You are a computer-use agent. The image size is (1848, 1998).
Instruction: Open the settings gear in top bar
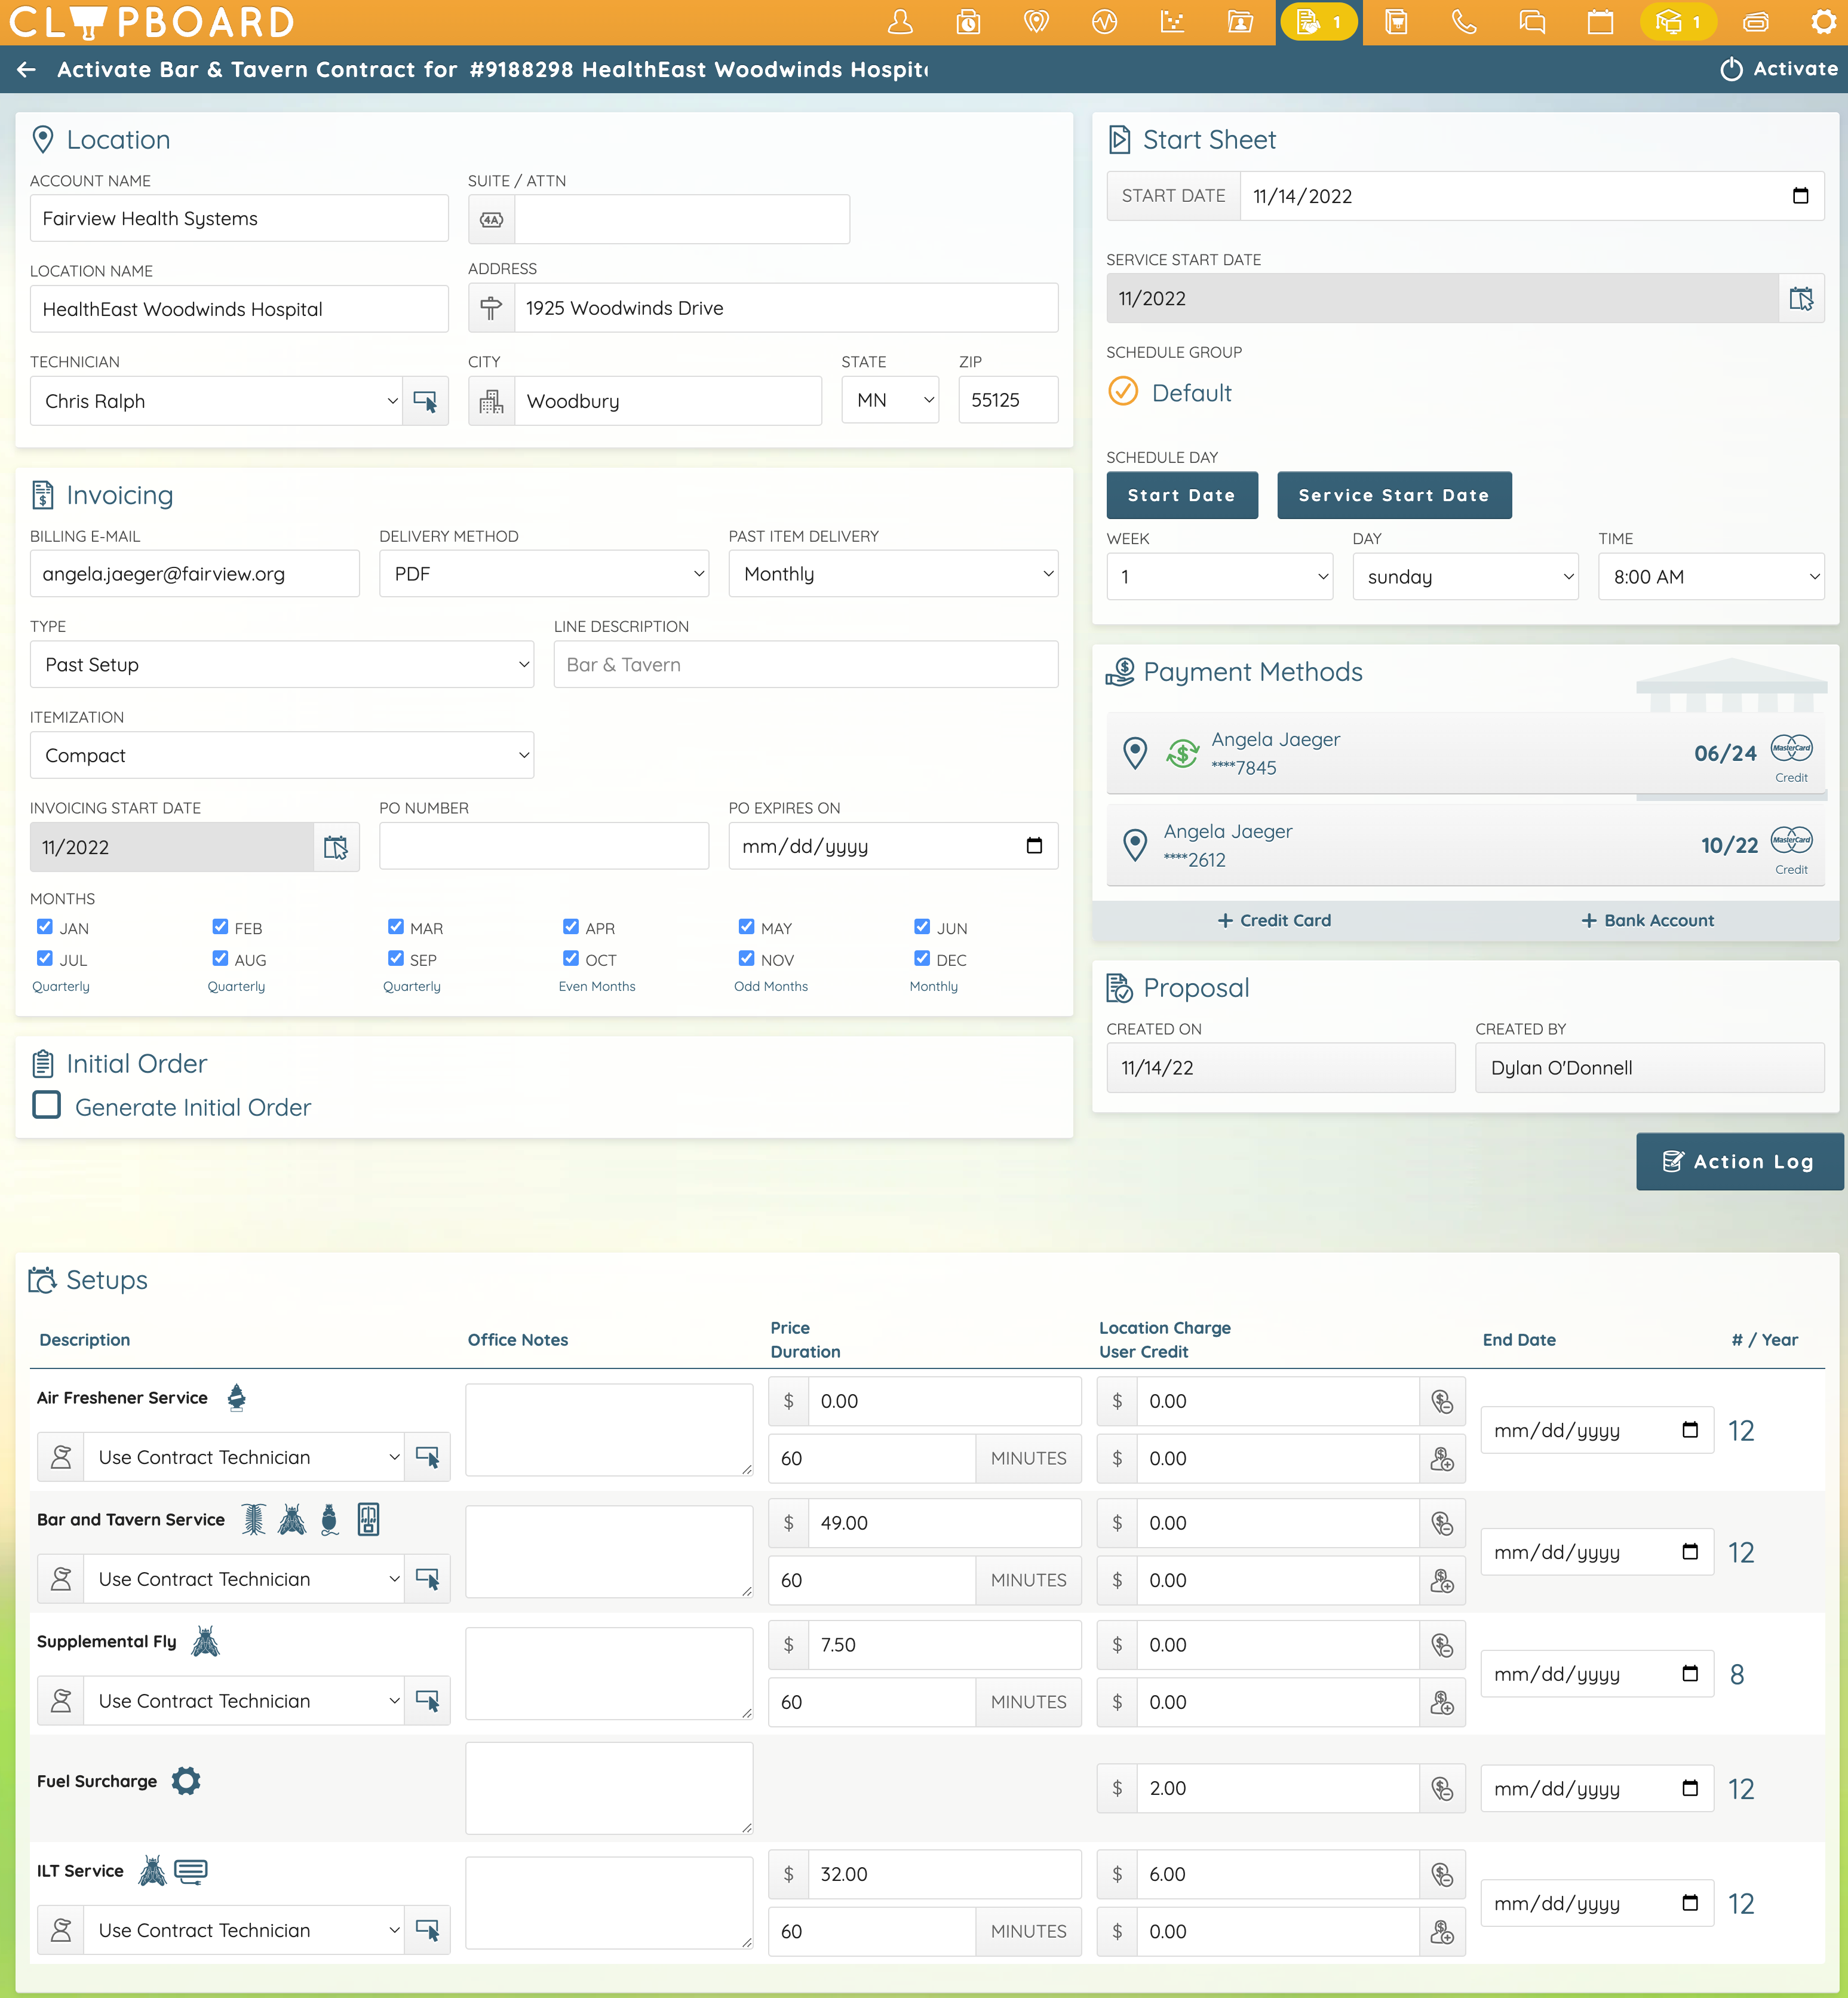click(1824, 22)
